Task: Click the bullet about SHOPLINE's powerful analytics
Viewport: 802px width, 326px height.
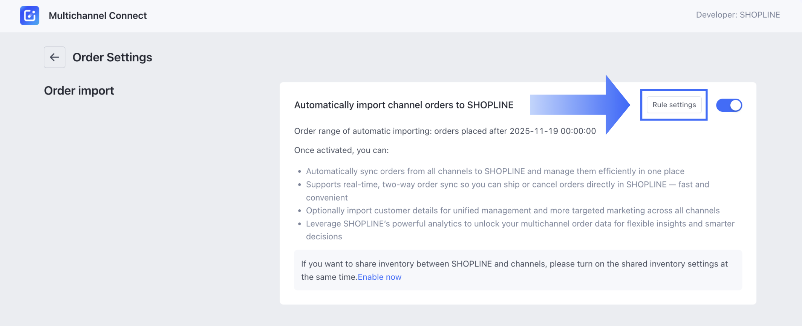Action: click(x=520, y=224)
